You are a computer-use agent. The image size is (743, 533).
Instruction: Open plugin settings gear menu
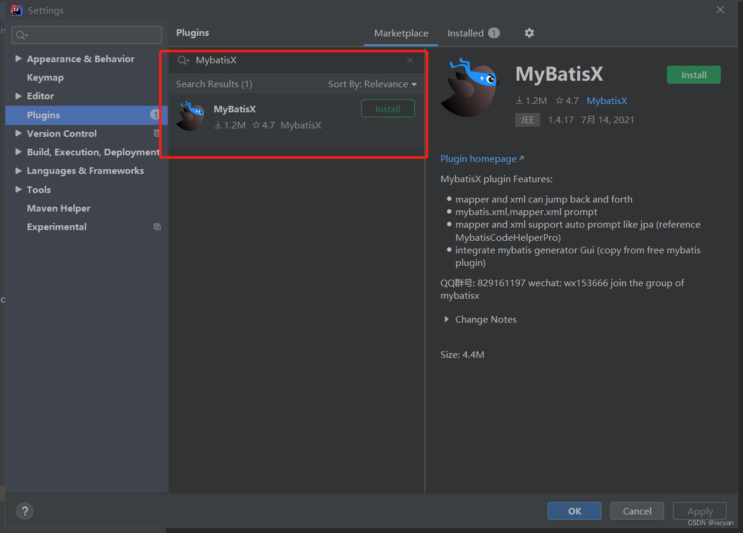point(529,33)
